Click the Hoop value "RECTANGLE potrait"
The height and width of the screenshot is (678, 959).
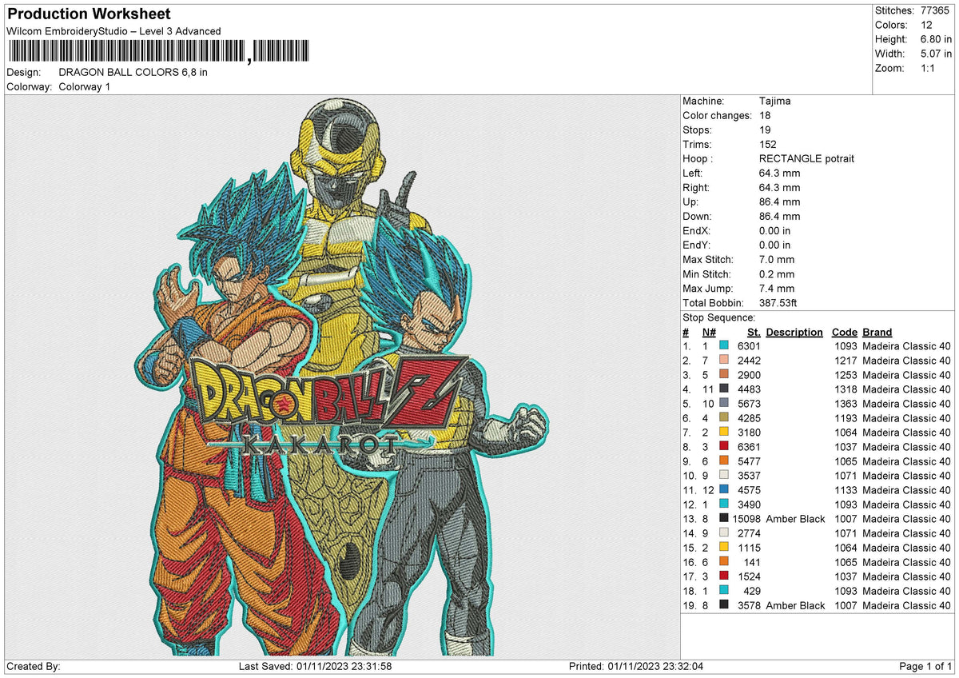tap(806, 158)
